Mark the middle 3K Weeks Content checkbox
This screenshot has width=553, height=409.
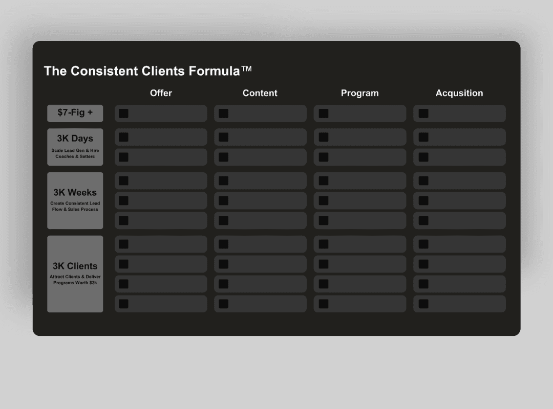(x=224, y=201)
